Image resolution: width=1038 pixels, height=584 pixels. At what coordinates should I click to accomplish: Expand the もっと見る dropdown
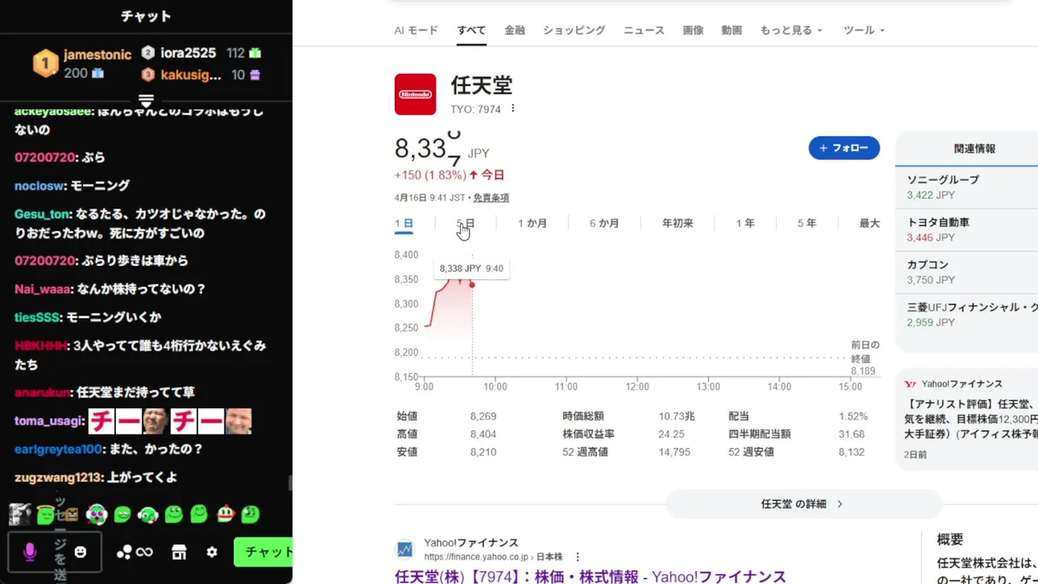(791, 30)
